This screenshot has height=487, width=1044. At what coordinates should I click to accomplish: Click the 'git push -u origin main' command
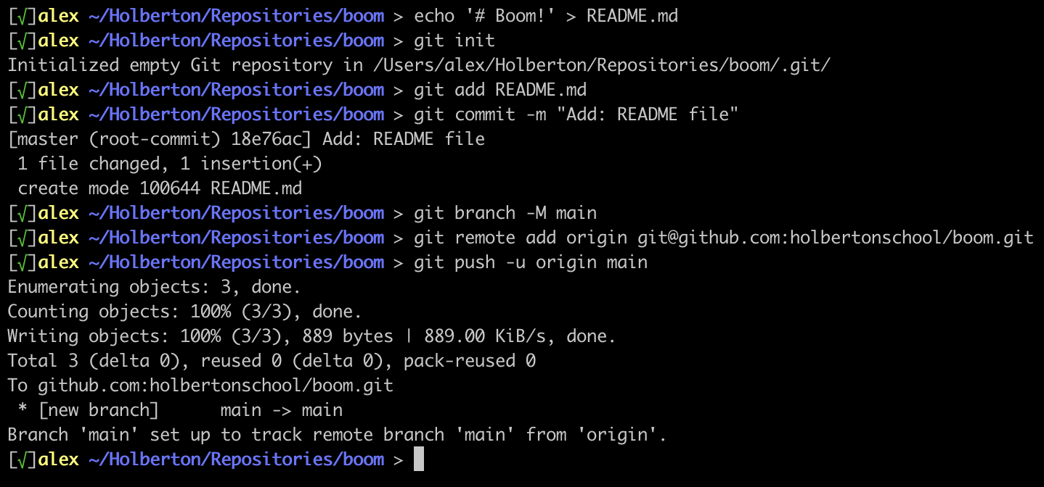pyautogui.click(x=530, y=262)
